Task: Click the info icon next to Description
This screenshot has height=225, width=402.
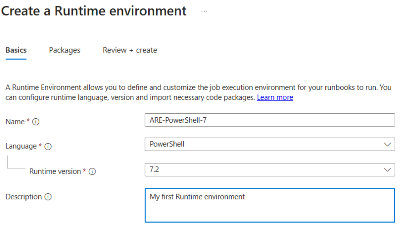Action: coord(48,197)
